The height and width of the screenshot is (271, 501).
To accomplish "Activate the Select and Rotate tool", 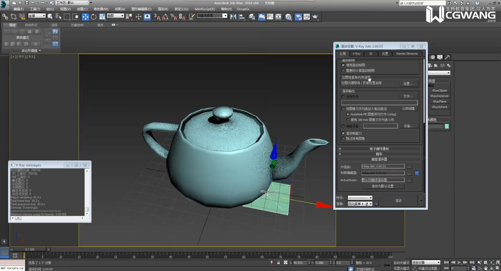I will [93, 17].
